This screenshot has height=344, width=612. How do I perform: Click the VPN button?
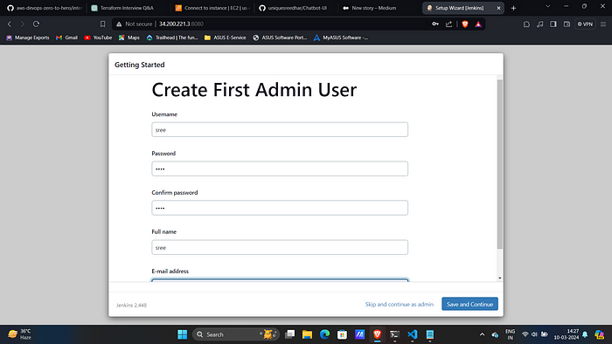coord(585,24)
